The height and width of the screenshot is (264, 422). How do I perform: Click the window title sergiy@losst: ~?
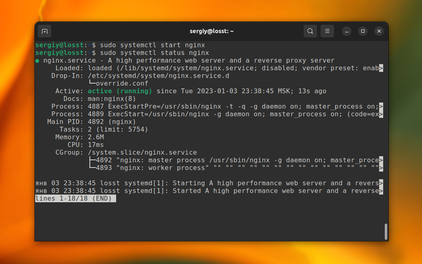212,31
